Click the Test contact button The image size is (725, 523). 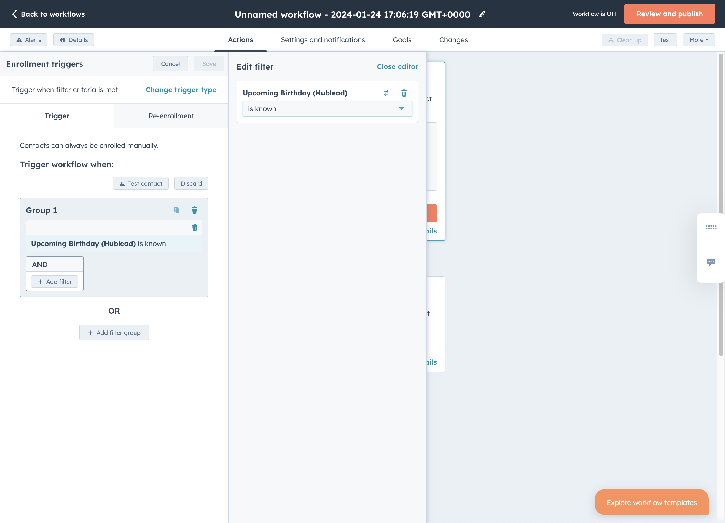click(x=141, y=183)
